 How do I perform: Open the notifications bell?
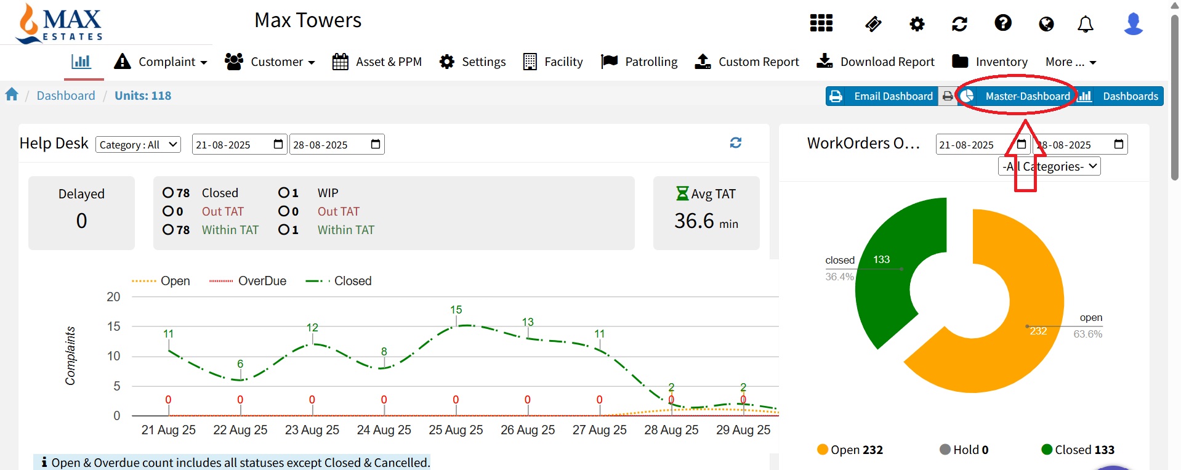point(1085,24)
